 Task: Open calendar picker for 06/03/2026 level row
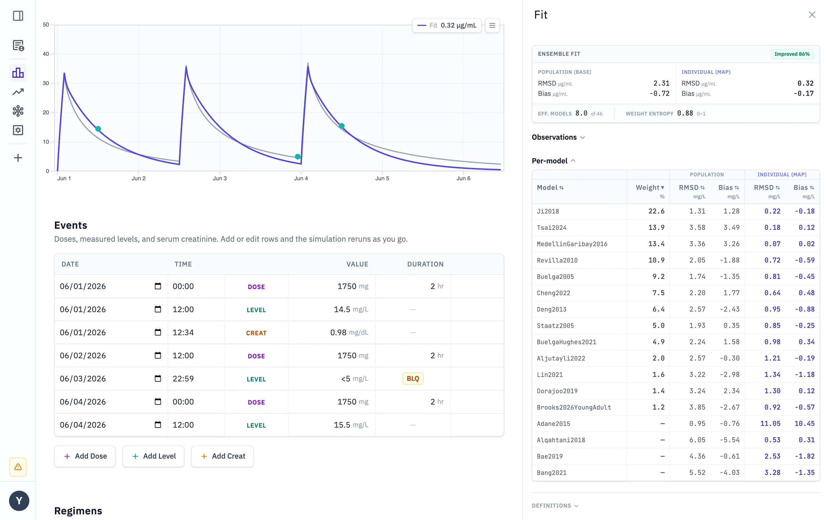coord(158,378)
